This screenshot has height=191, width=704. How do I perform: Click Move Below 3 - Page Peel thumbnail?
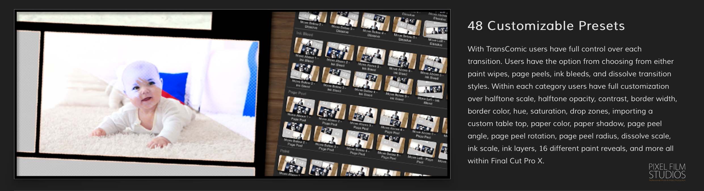(328, 135)
